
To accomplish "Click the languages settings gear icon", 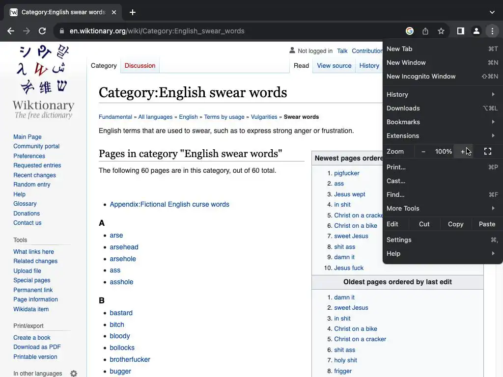I will click(74, 374).
